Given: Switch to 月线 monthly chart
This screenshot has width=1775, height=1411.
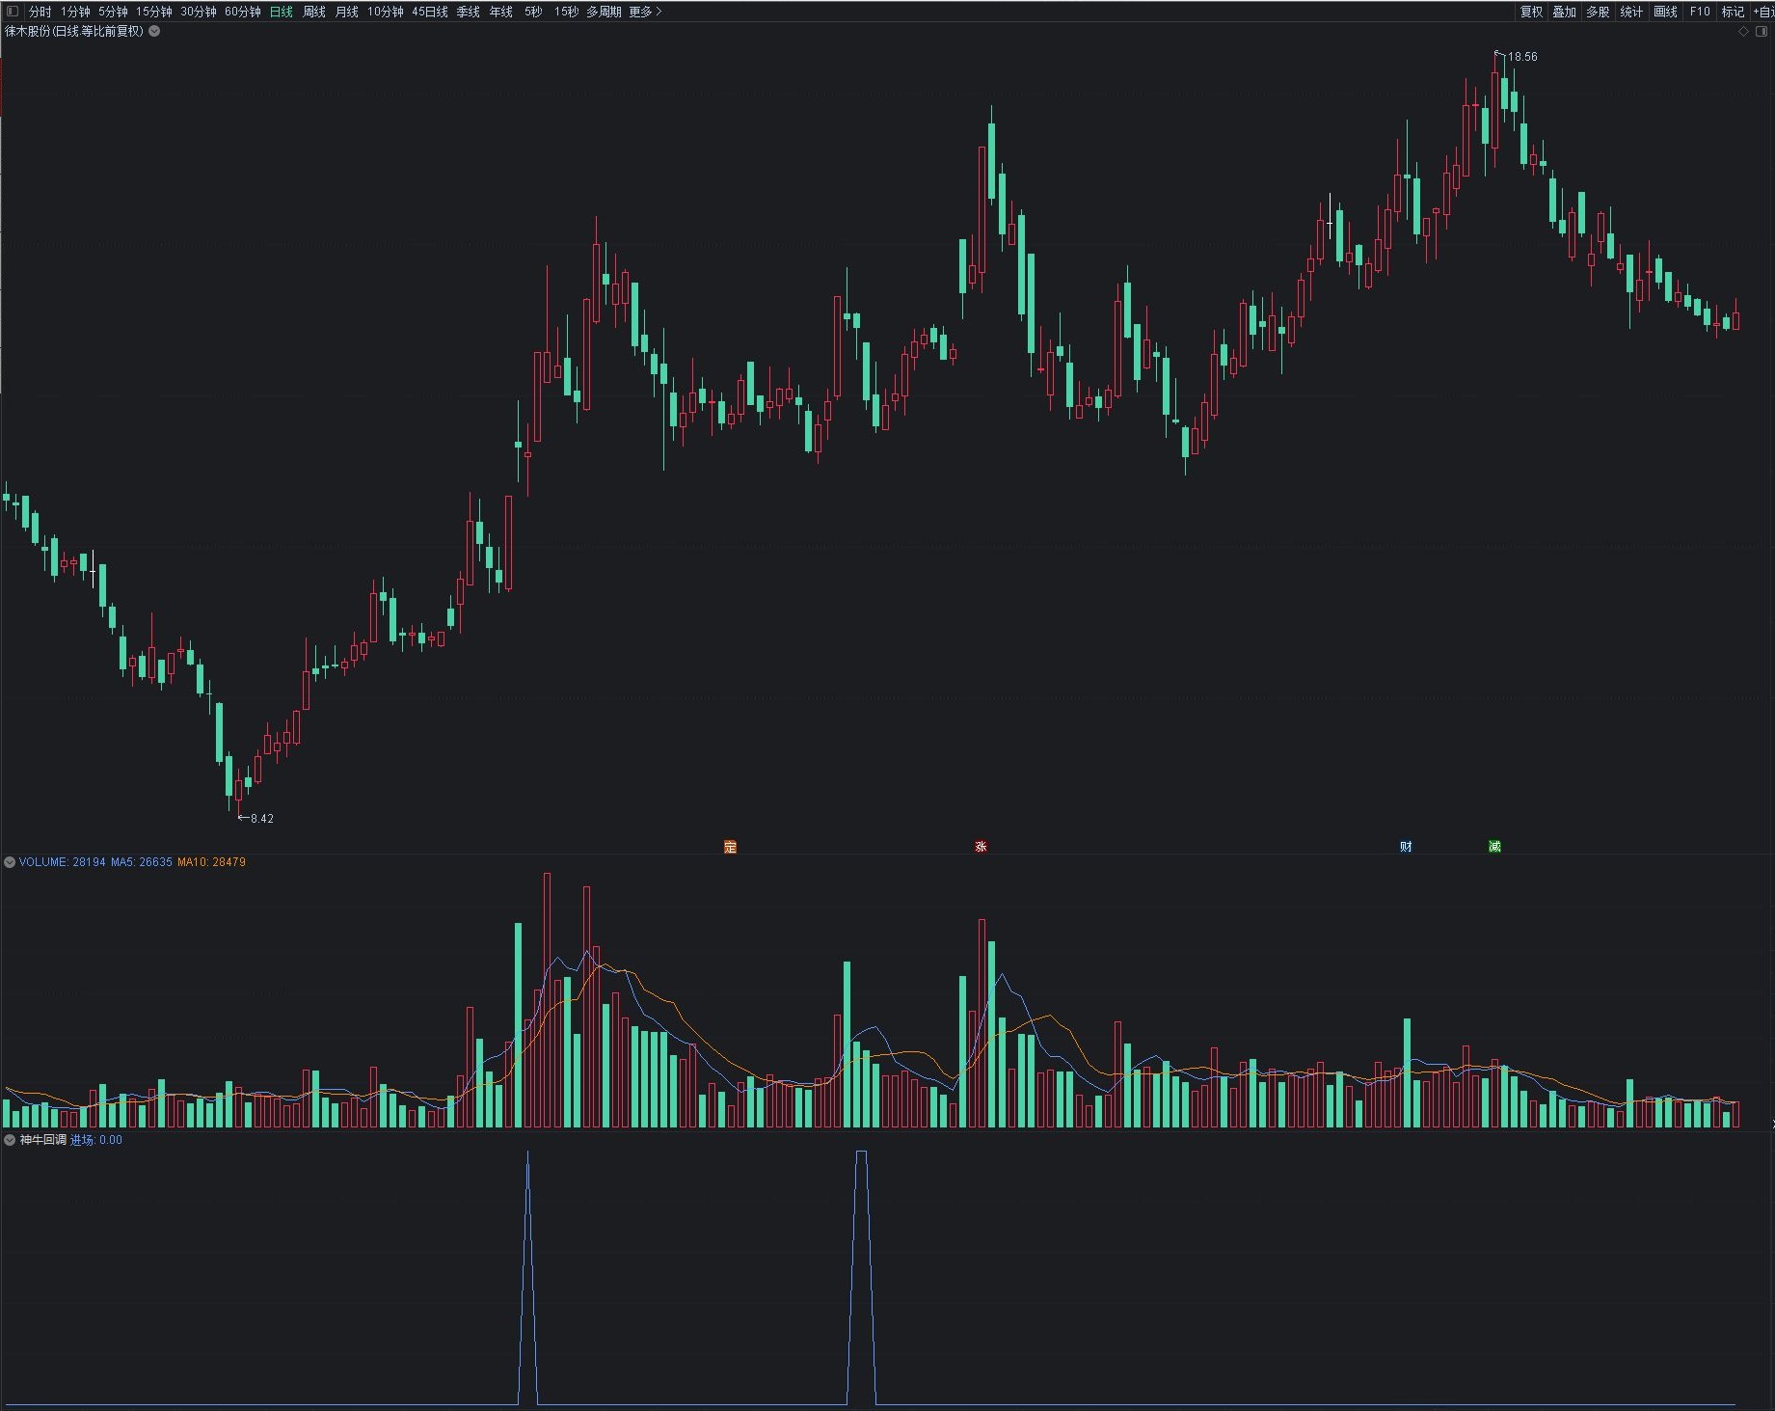Looking at the screenshot, I should pos(347,12).
